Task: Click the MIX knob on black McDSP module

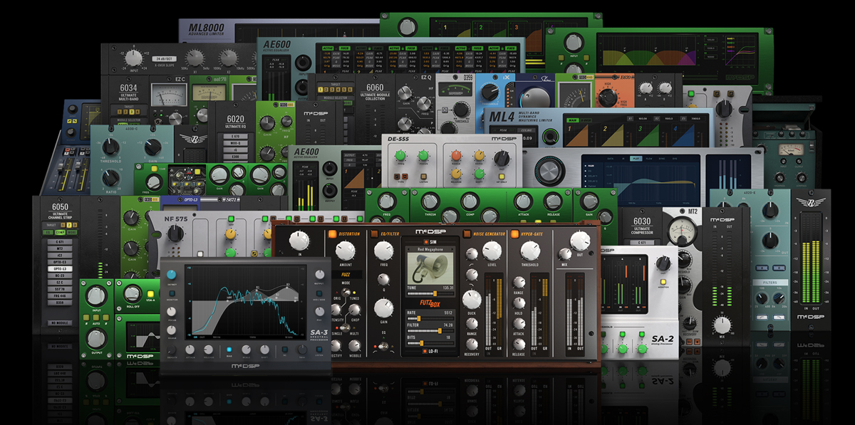Action: pos(724,325)
